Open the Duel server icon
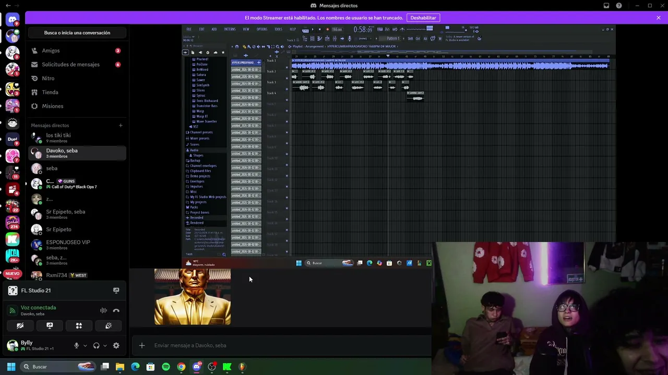The image size is (668, 375). coord(13,139)
